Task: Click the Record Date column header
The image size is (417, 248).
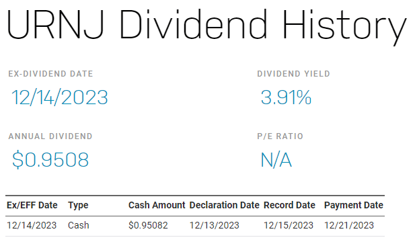Action: 289,205
